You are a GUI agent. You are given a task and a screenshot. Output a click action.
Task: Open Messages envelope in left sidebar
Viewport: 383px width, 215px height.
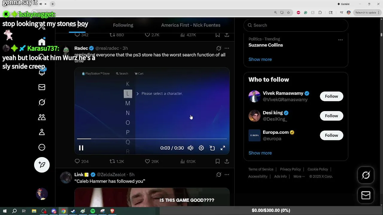[x=42, y=87]
